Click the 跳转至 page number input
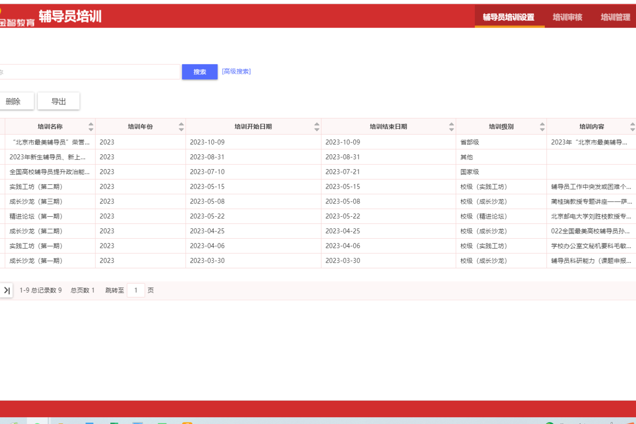The width and height of the screenshot is (636, 424). coord(136,290)
